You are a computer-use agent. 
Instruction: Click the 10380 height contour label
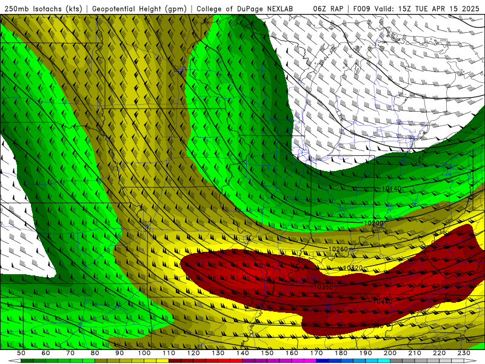[324, 287]
